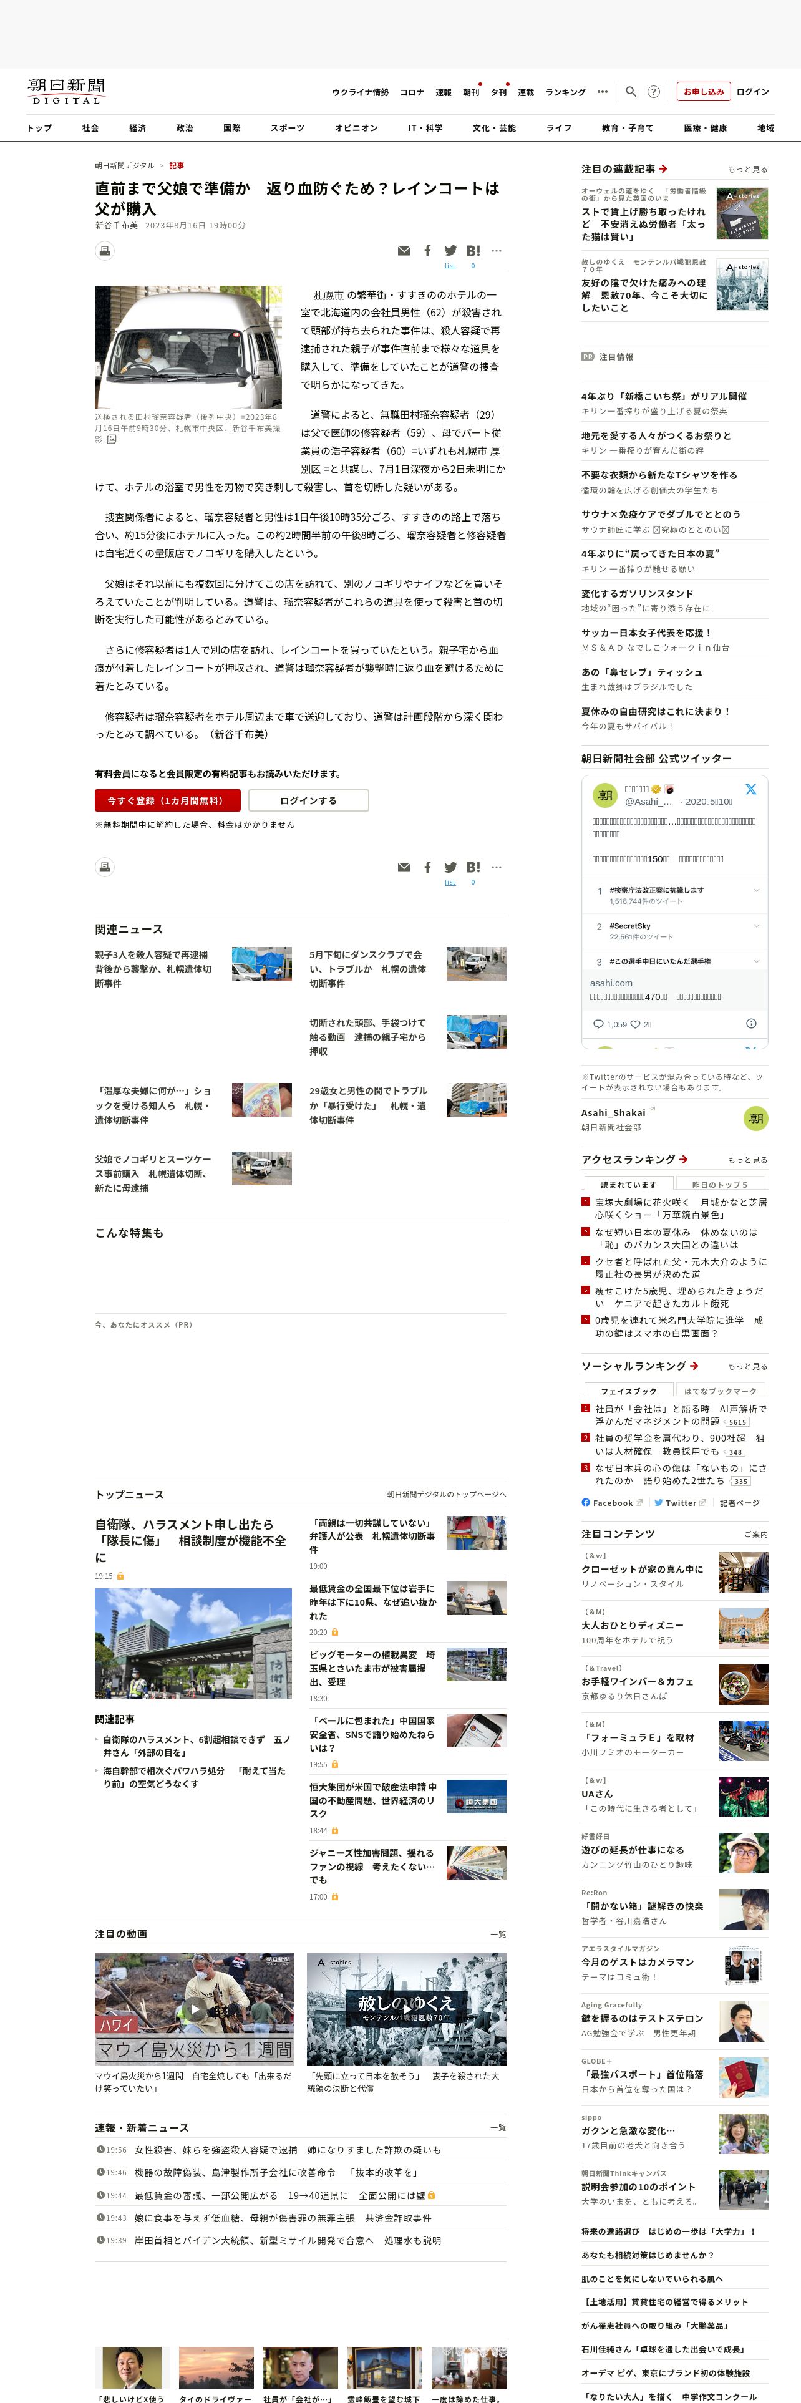Open 朝日新聞デジタルのトップページへ link

point(447,1493)
